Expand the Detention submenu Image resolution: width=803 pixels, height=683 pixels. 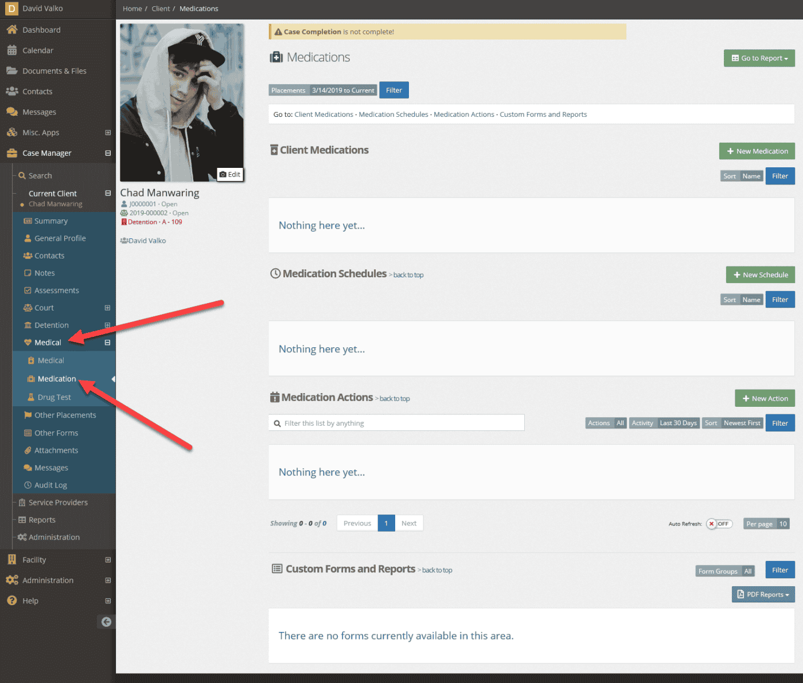(x=107, y=325)
